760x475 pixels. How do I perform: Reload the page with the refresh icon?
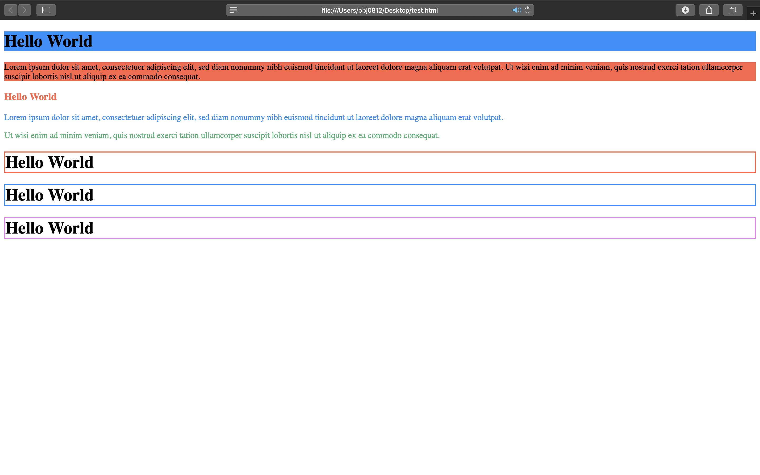point(528,10)
